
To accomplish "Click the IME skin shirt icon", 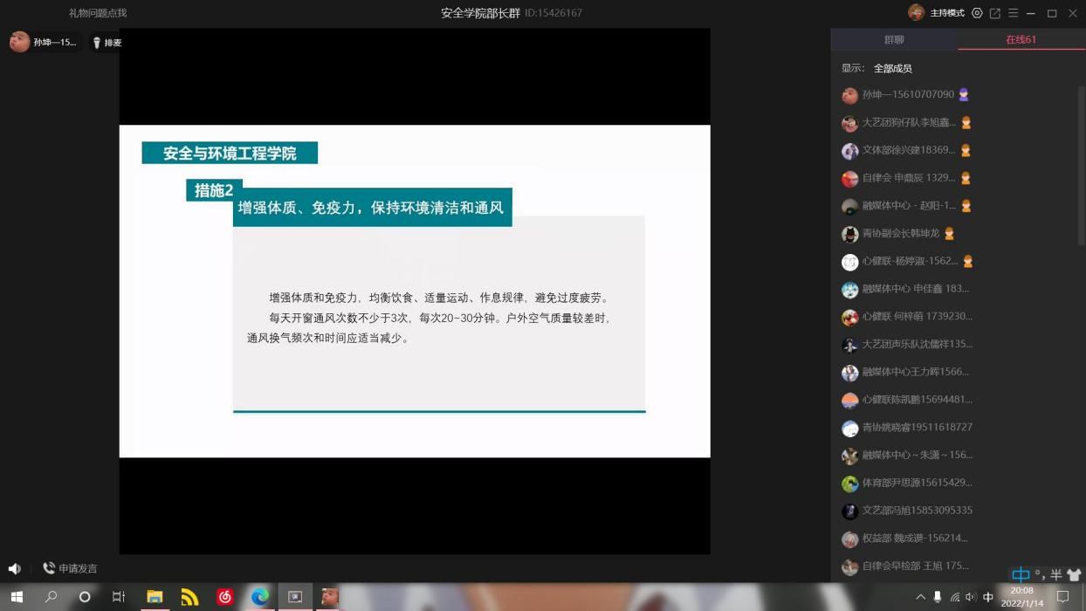I will (1074, 574).
